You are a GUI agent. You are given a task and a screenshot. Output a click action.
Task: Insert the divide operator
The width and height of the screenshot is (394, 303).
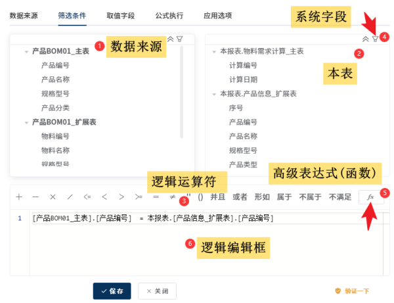[x=70, y=197]
